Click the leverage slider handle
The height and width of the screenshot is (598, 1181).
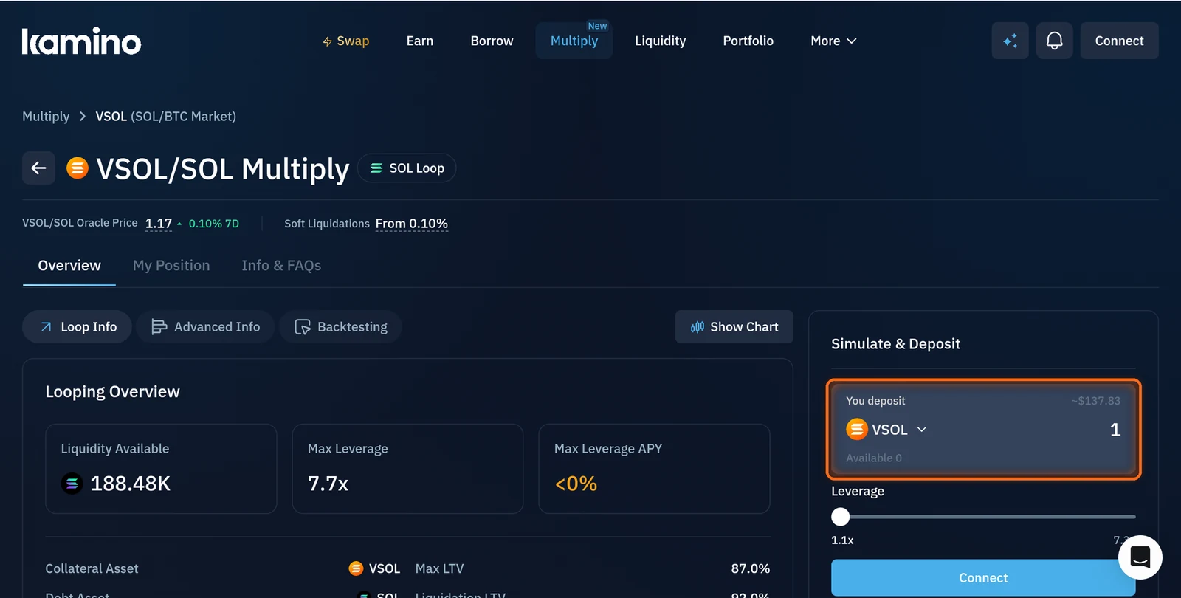840,517
